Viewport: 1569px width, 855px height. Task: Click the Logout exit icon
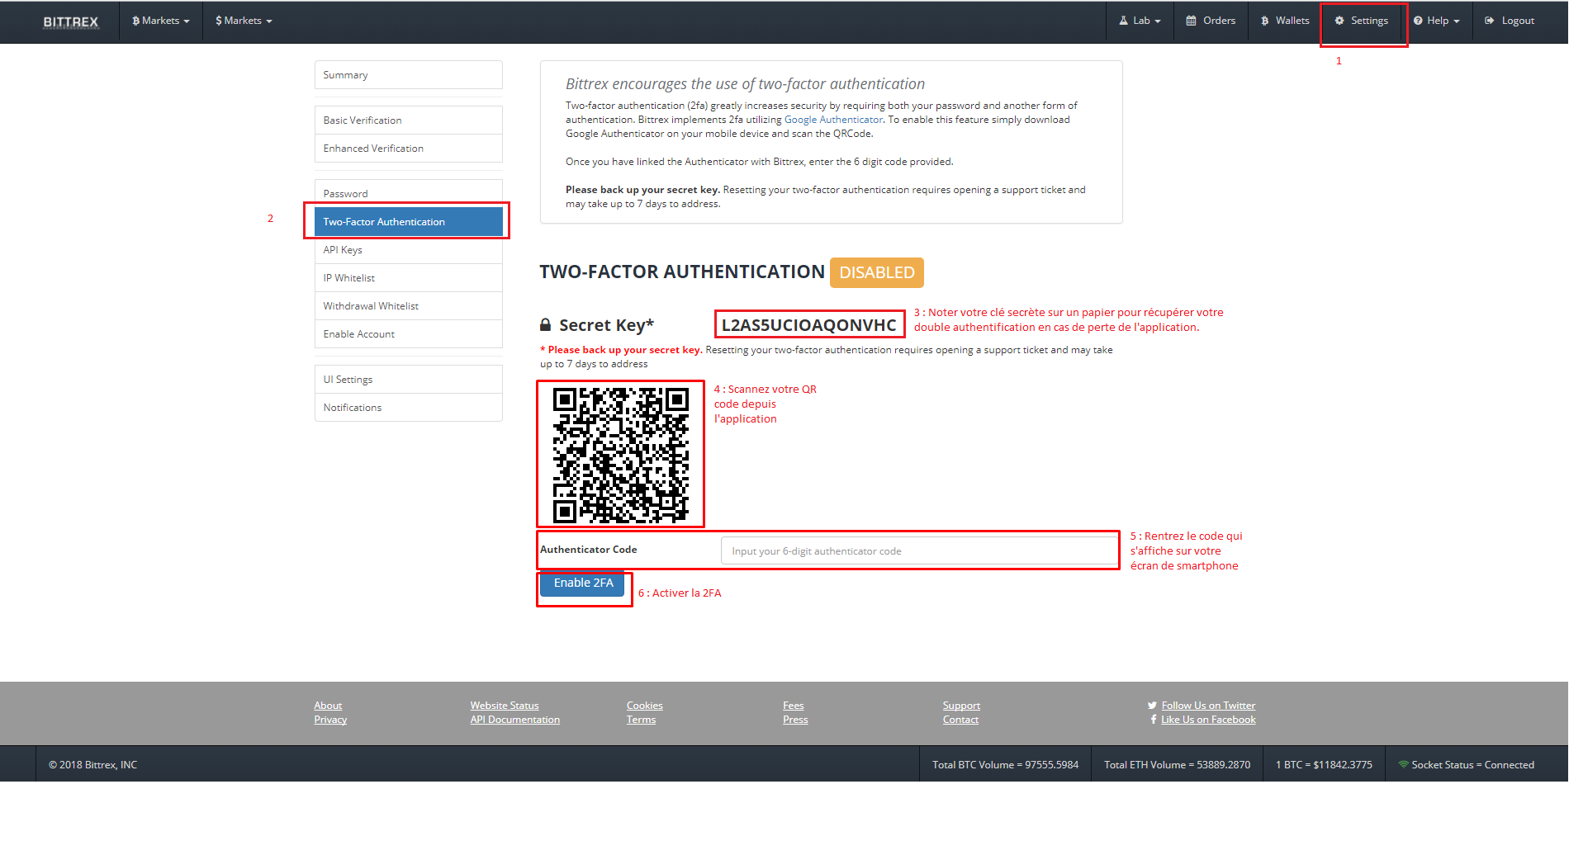(x=1489, y=21)
